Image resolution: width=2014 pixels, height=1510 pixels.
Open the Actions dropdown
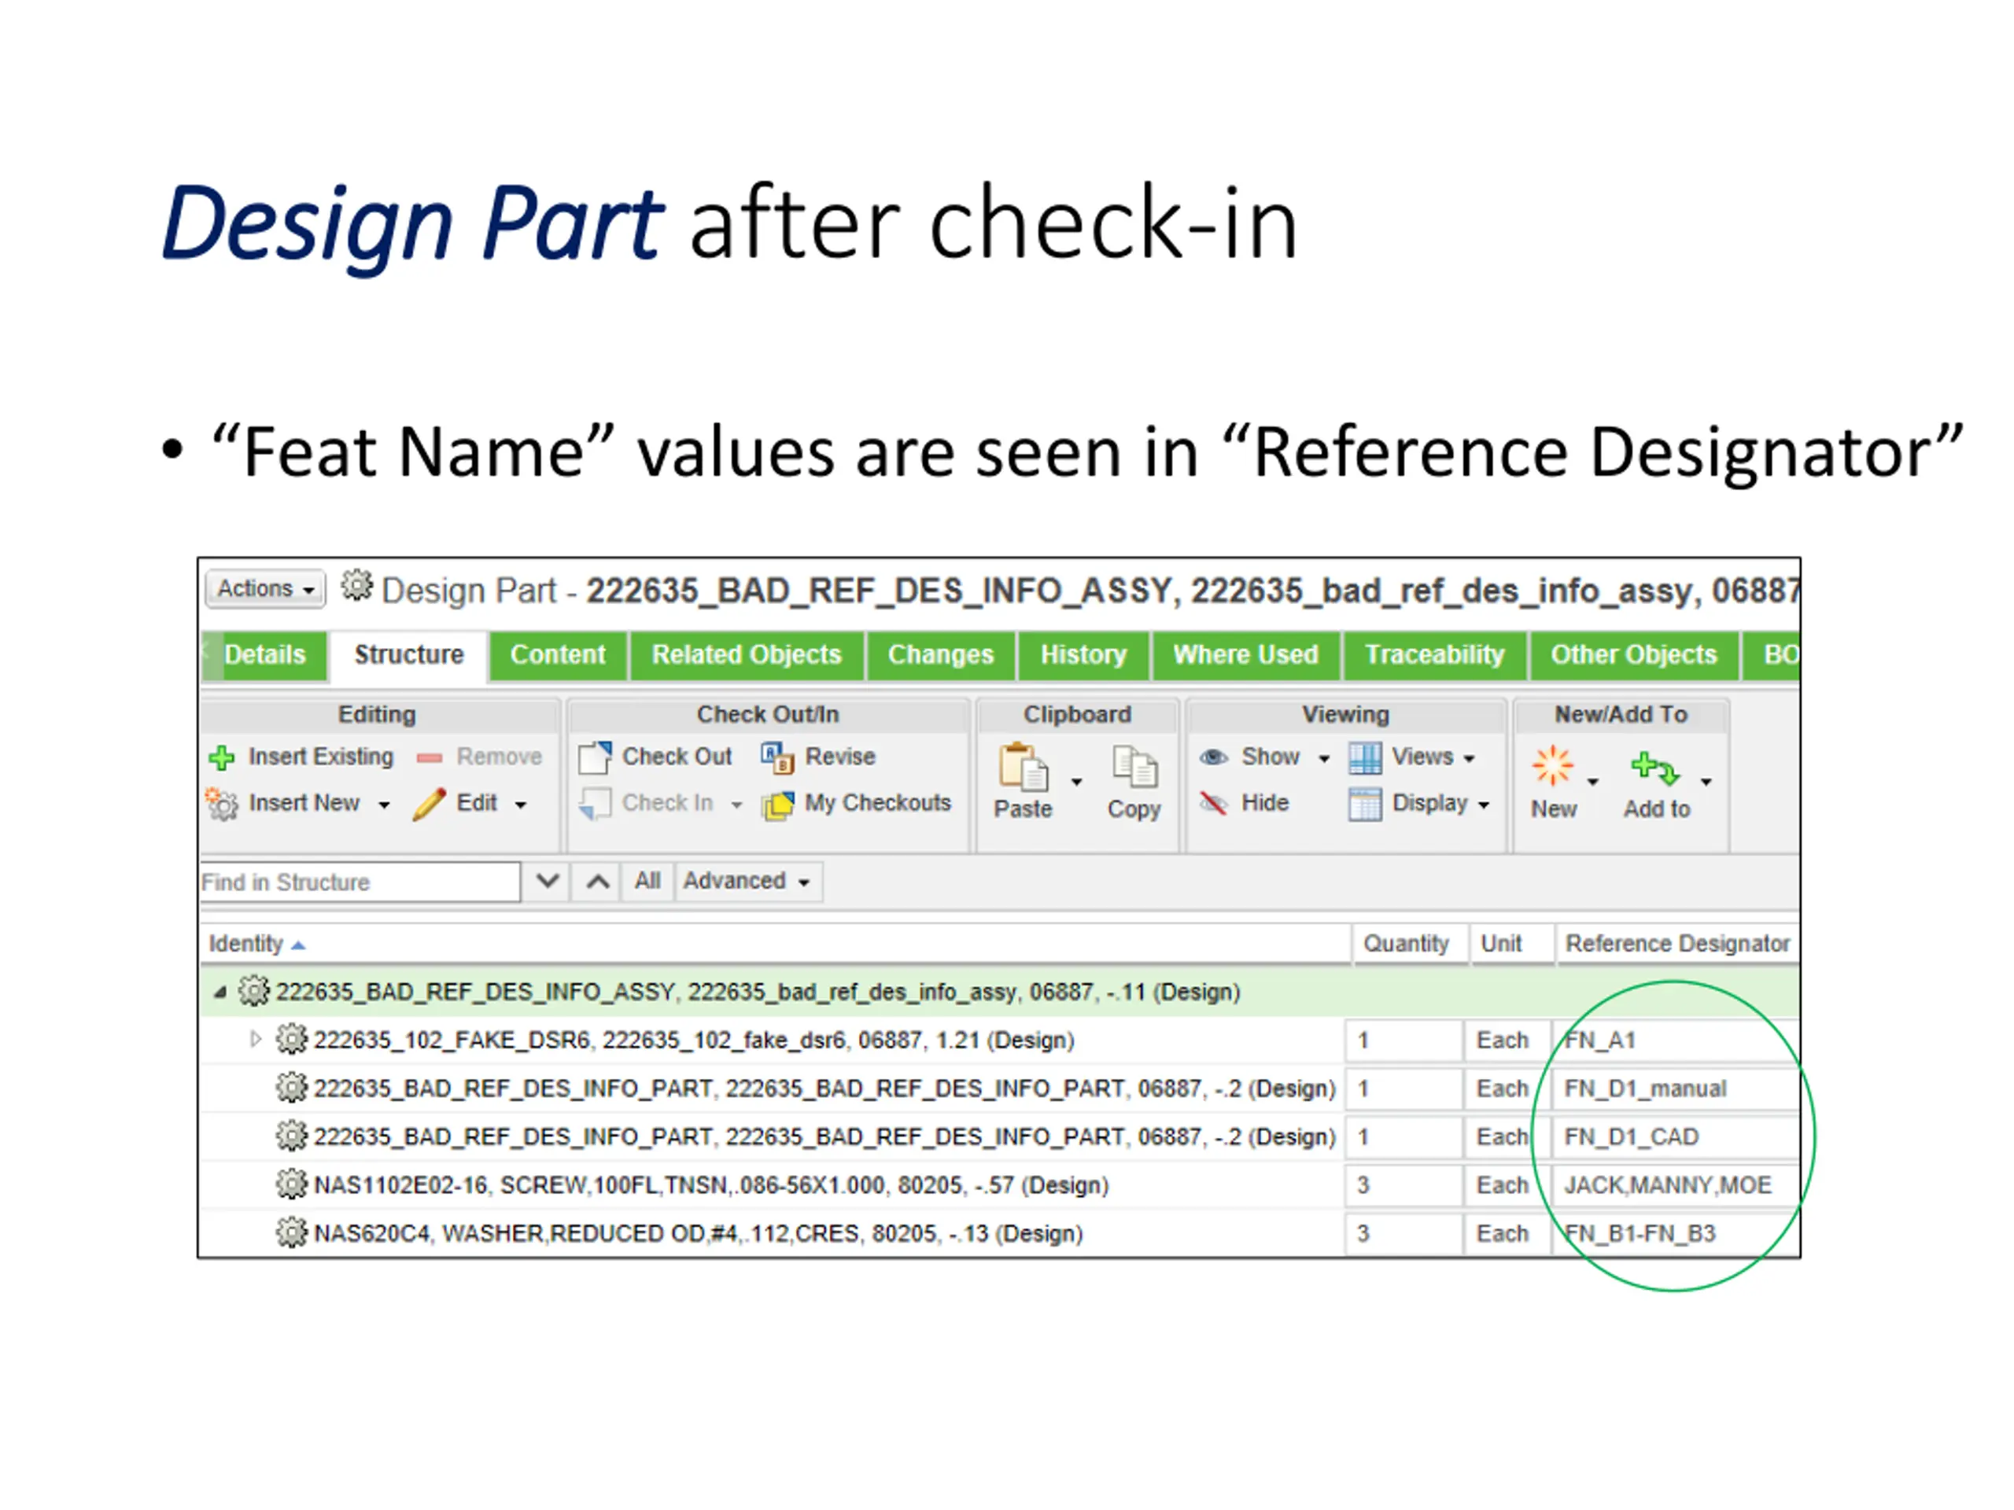[x=265, y=589]
